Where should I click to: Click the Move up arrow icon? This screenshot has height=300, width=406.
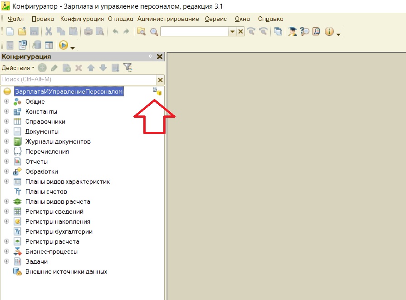[91, 68]
